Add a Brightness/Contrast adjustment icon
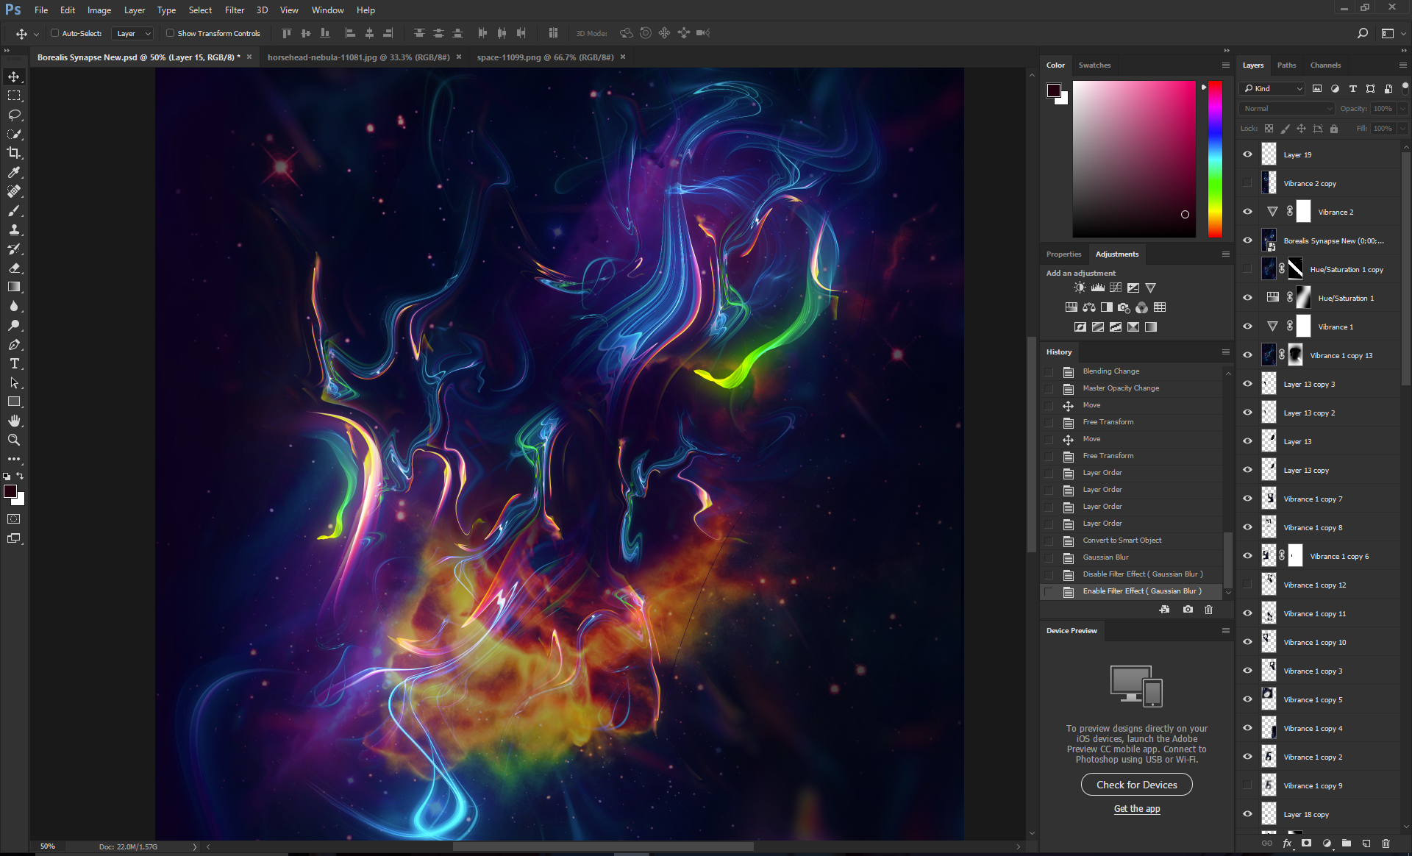1412x856 pixels. [x=1080, y=288]
